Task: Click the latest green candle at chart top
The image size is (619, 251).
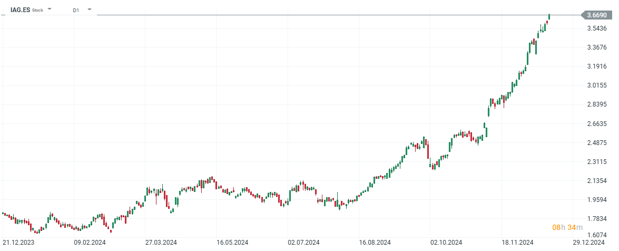Action: click(x=549, y=16)
